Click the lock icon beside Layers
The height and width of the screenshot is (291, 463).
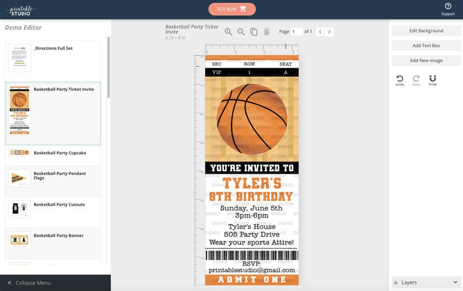coord(395,282)
